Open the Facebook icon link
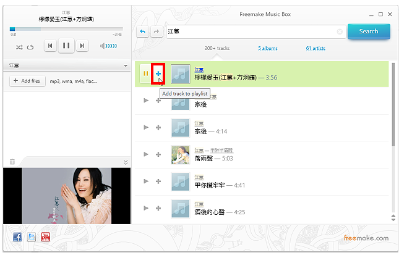This screenshot has width=412, height=255. 17,237
